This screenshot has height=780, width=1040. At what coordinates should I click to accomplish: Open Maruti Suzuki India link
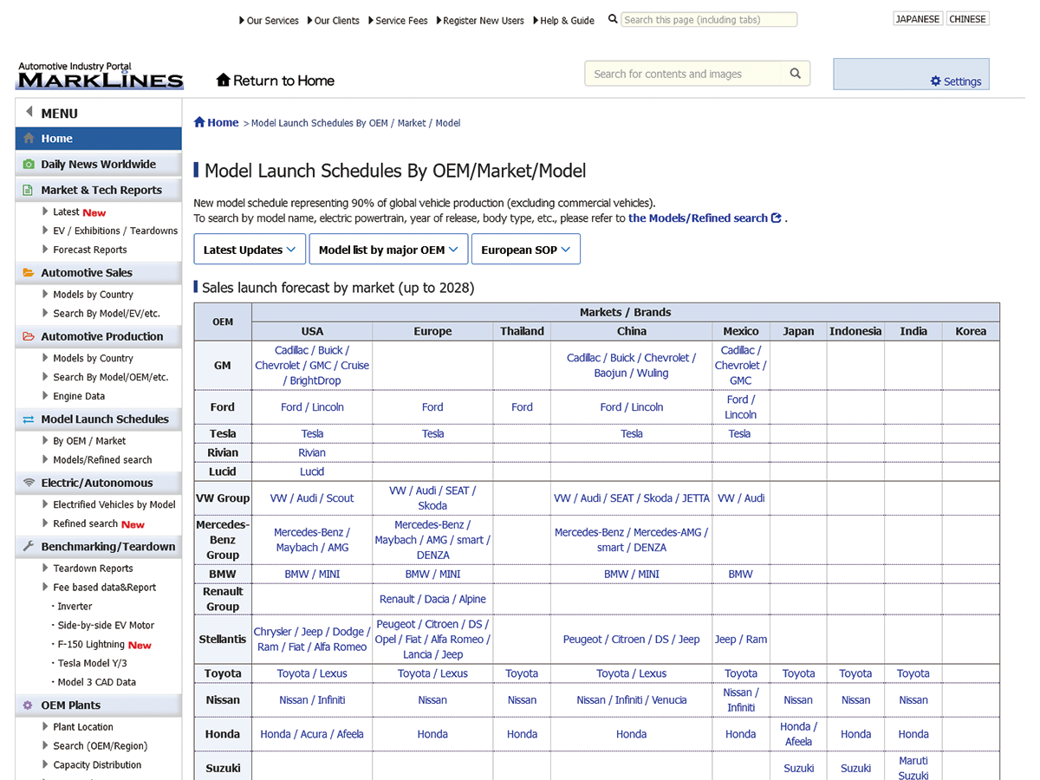click(913, 768)
